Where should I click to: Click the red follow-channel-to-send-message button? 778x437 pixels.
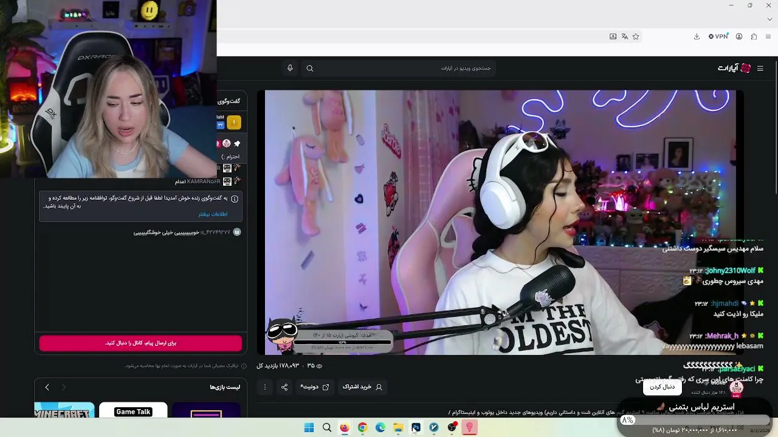(140, 343)
